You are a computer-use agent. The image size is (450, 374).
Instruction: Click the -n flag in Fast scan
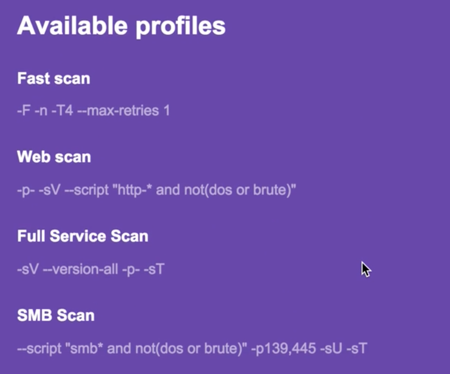41,111
